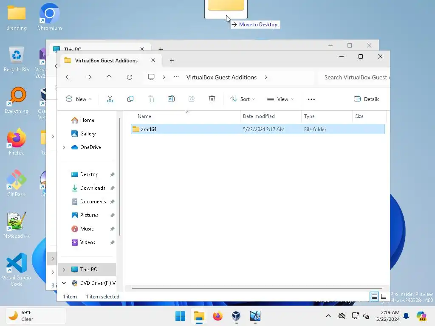Open the Sort dropdown menu
Image resolution: width=435 pixels, height=326 pixels.
coord(243,99)
